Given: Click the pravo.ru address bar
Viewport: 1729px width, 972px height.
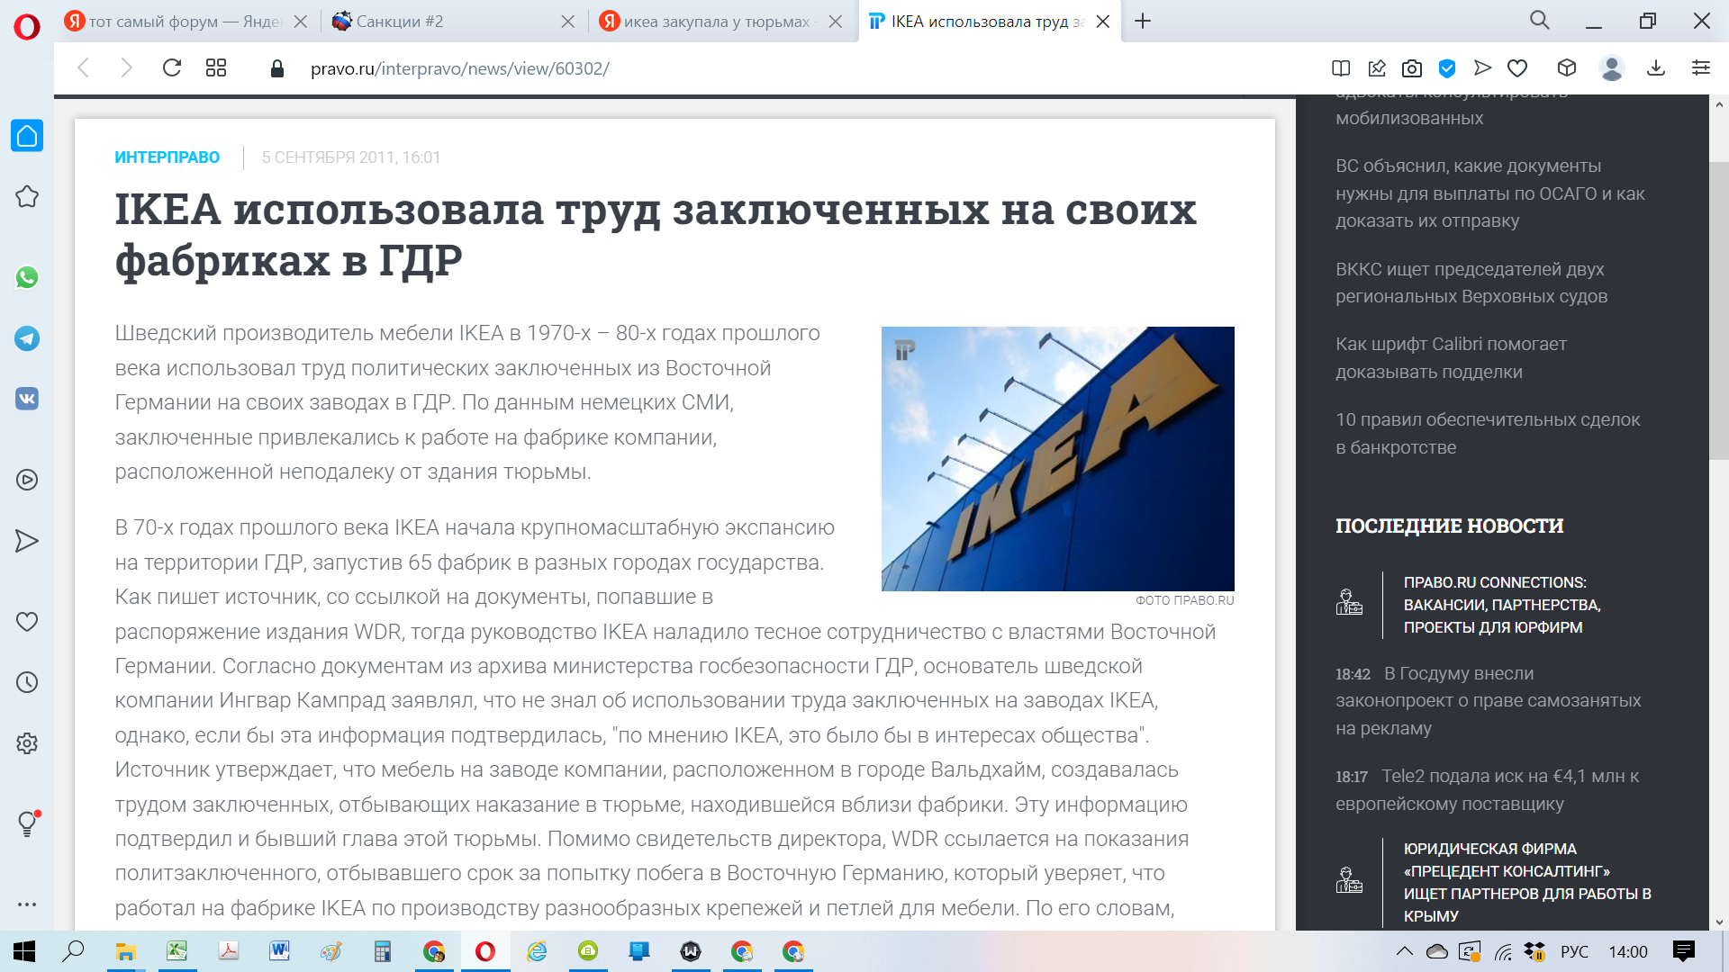Looking at the screenshot, I should 460,68.
